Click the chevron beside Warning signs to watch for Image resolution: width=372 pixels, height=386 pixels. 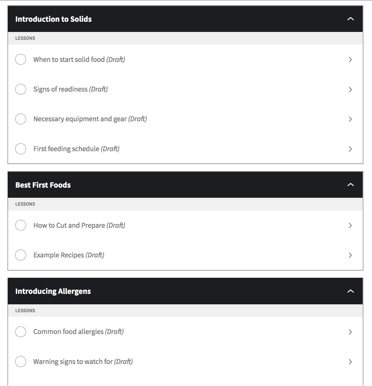(x=350, y=361)
